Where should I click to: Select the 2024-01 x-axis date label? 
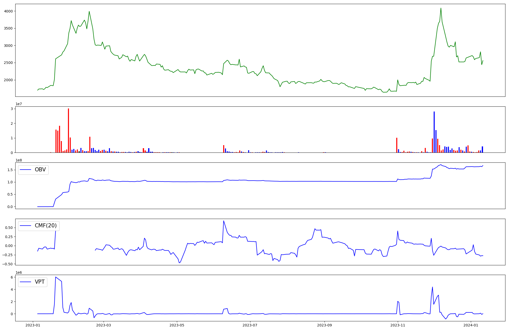tap(471, 325)
